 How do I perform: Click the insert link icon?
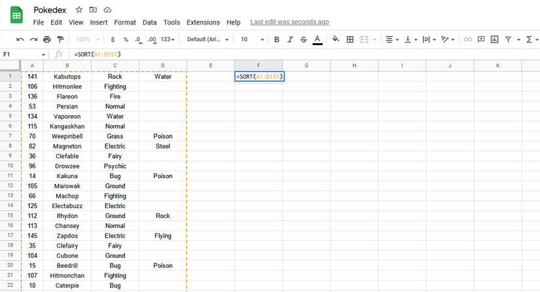click(x=467, y=39)
